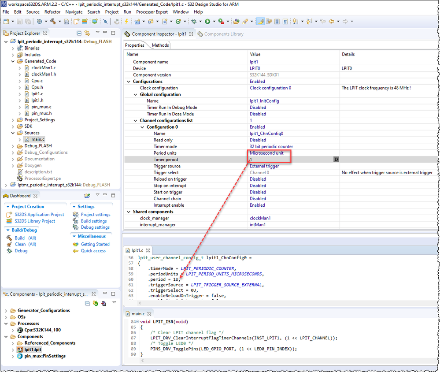Select main.c in Project Explorer
Screen dimensions: 440x372
click(x=38, y=139)
